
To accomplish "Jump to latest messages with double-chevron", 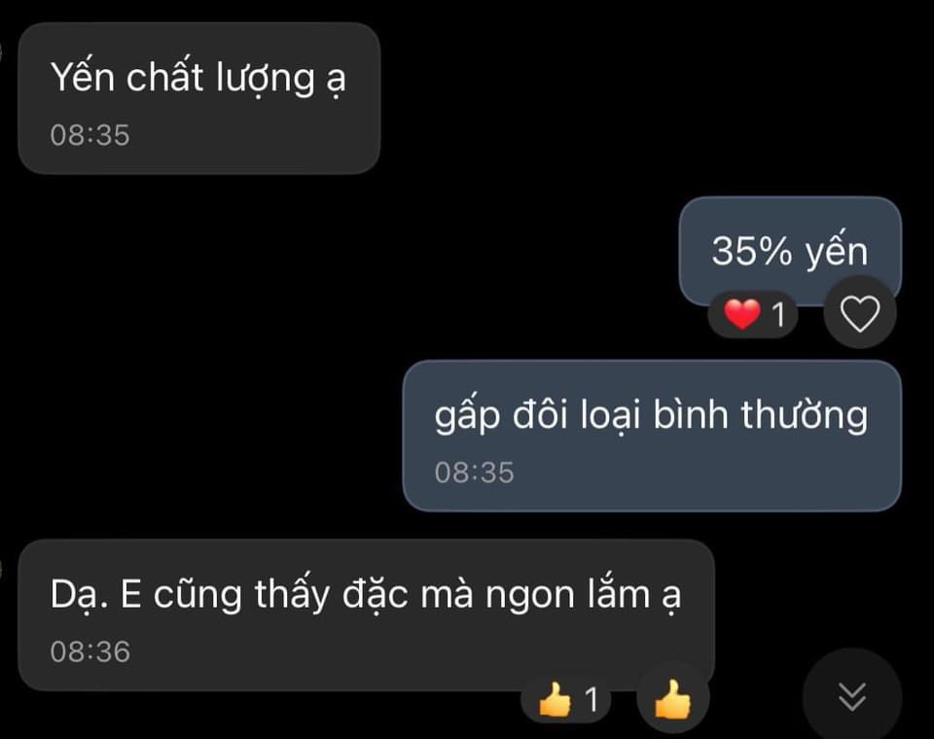I will pyautogui.click(x=852, y=696).
